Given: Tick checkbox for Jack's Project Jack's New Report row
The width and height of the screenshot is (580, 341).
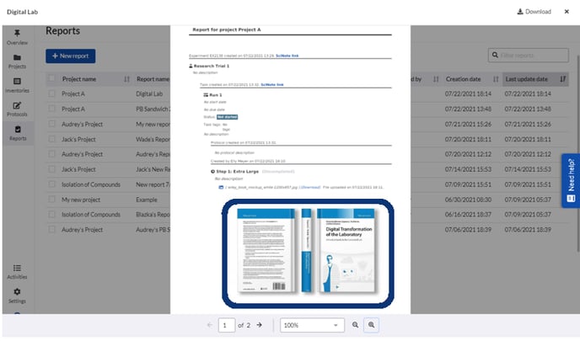Looking at the screenshot, I should (x=51, y=169).
